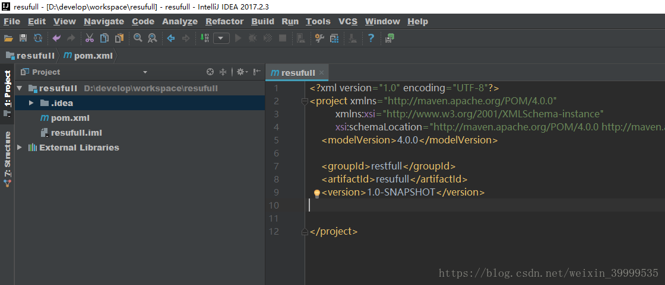Viewport: 665px width, 285px height.
Task: Open the run configuration dropdown
Action: [221, 39]
